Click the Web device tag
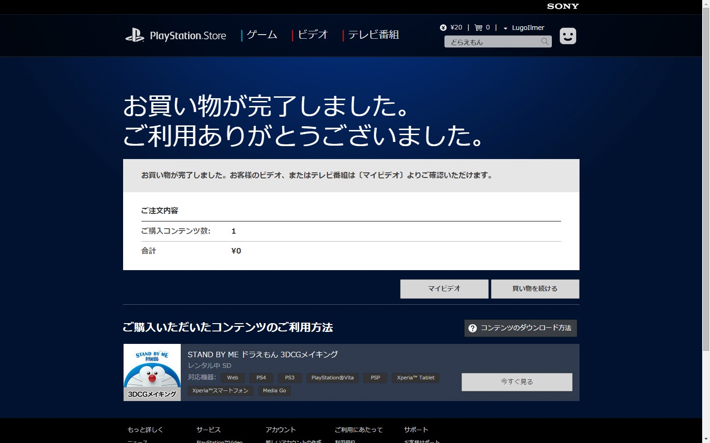 (233, 378)
